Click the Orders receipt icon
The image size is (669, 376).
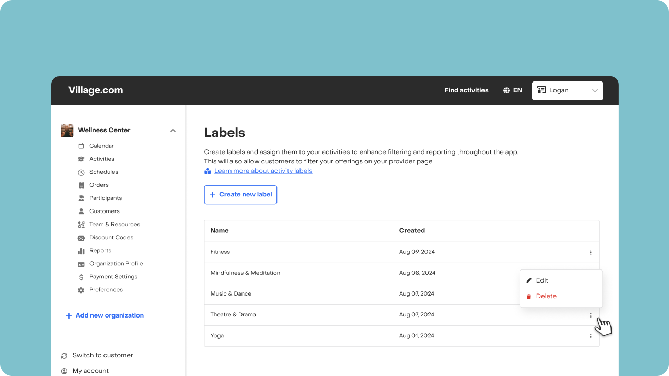[x=81, y=185]
